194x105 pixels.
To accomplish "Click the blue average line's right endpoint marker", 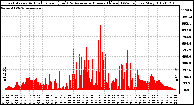I will 177,80.
